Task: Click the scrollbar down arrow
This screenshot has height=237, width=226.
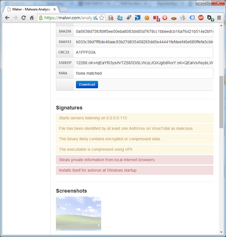Action: [221, 234]
